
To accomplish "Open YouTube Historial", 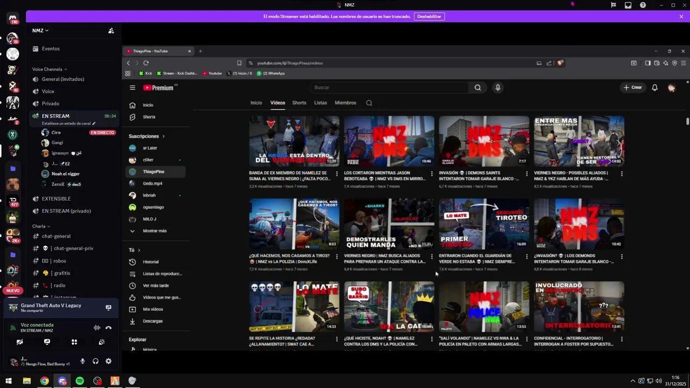I will coord(155,262).
